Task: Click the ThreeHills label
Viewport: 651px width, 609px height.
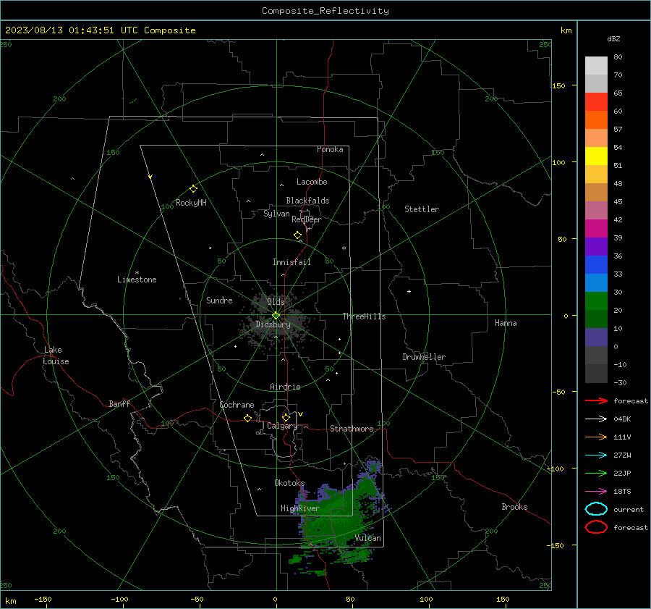Action: [364, 316]
